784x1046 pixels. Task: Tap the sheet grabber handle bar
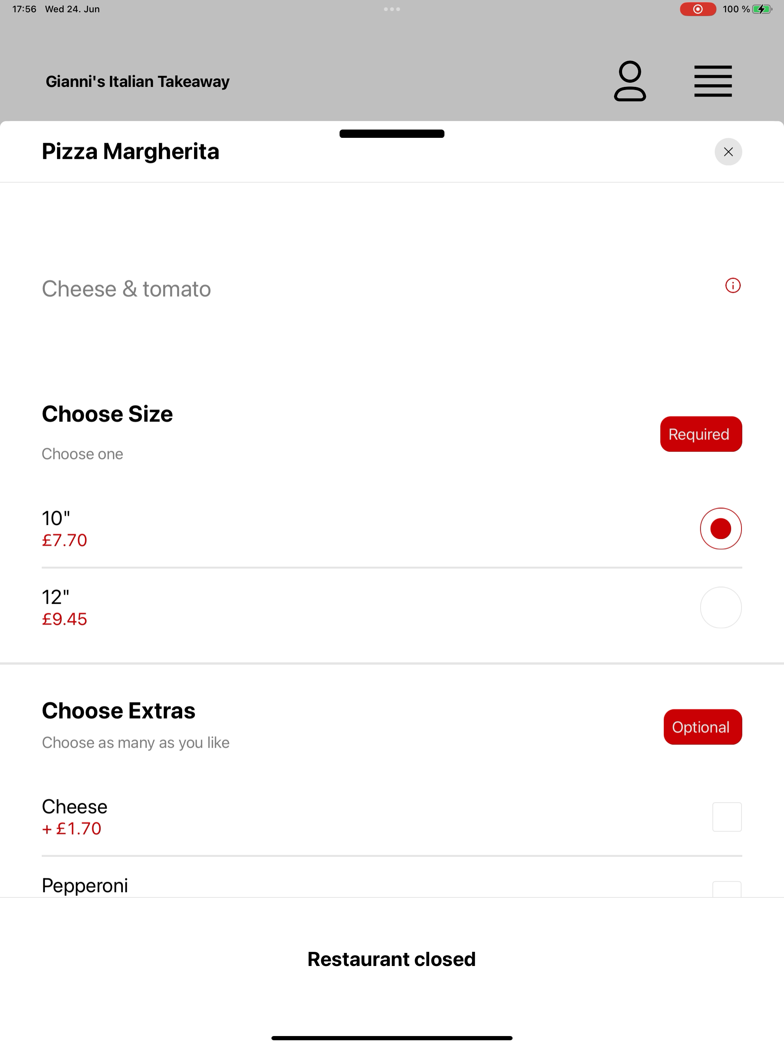pyautogui.click(x=392, y=134)
